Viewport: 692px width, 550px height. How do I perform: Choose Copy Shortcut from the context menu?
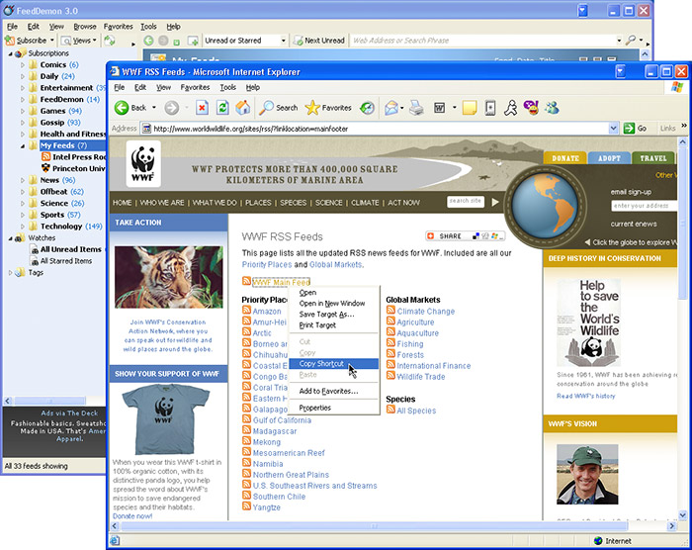(321, 364)
